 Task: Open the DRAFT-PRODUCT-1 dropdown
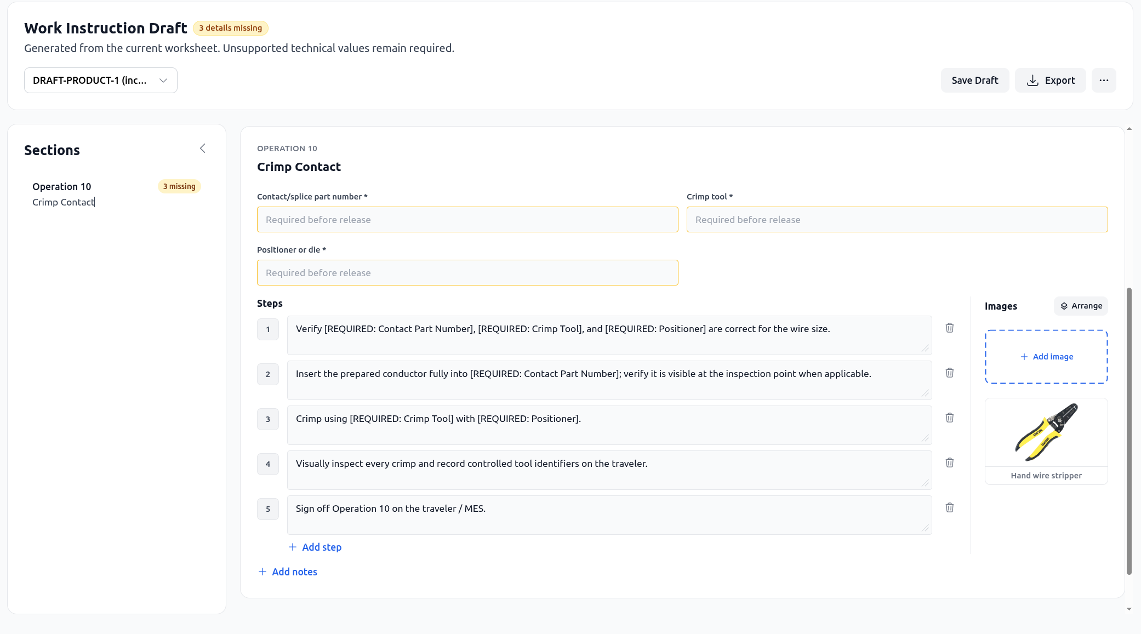[101, 81]
